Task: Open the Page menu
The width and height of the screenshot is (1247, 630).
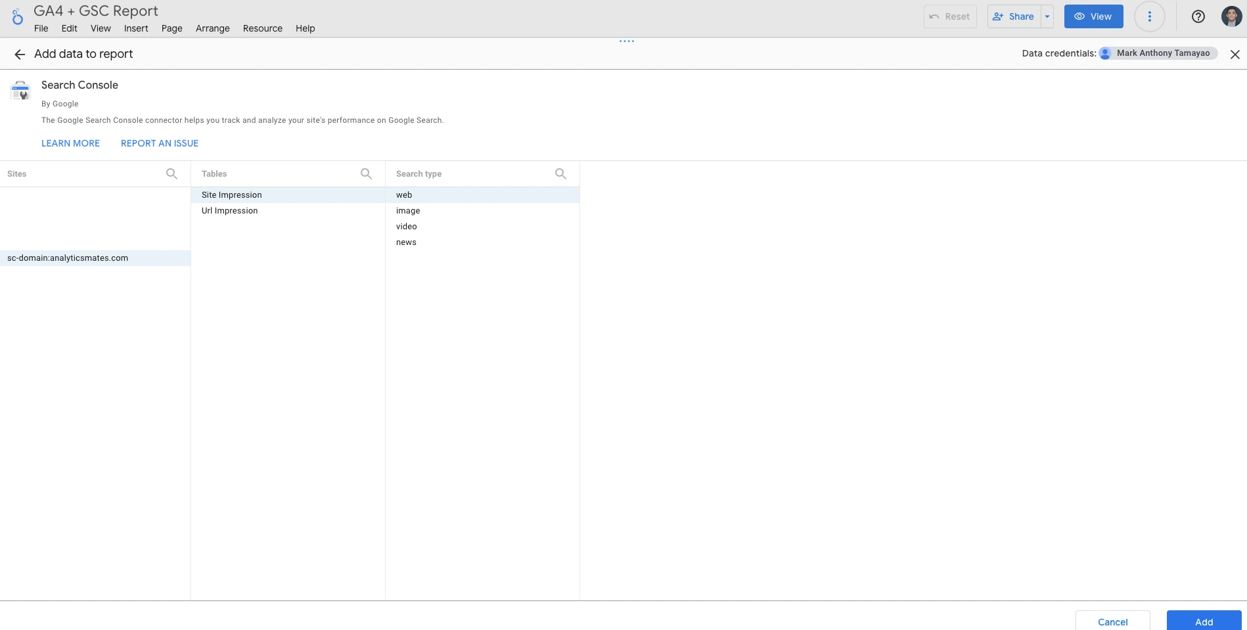Action: pos(172,28)
